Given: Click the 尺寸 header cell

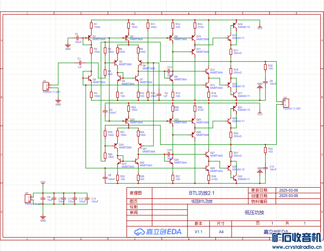Looking at the screenshot, I should point(220,223).
